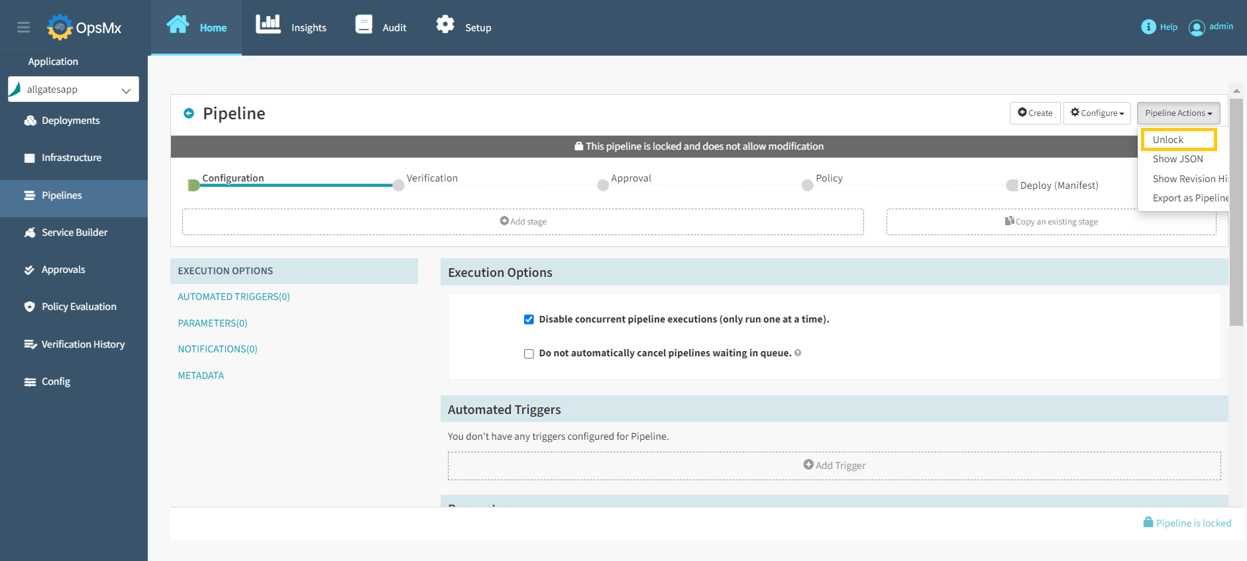Uncheck Disable concurrent pipeline executions

click(x=529, y=319)
